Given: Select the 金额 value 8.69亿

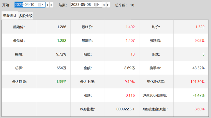Looking at the screenshot, I should [x=129, y=68].
